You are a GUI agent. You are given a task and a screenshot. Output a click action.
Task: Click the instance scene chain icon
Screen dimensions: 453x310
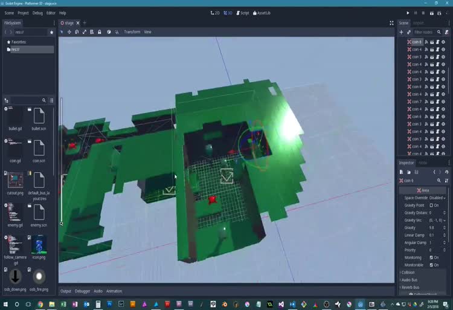409,32
